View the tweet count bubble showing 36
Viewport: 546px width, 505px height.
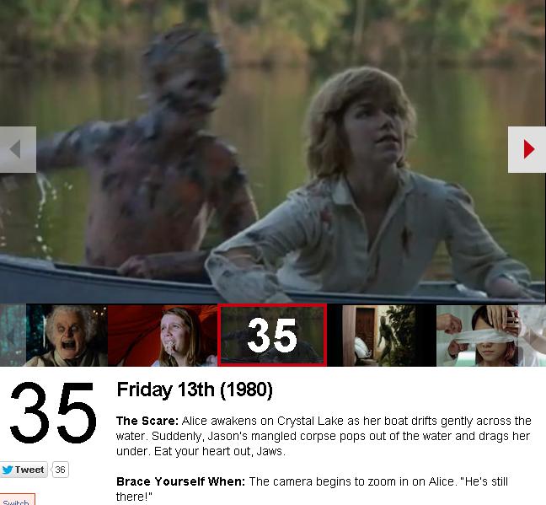pos(60,470)
